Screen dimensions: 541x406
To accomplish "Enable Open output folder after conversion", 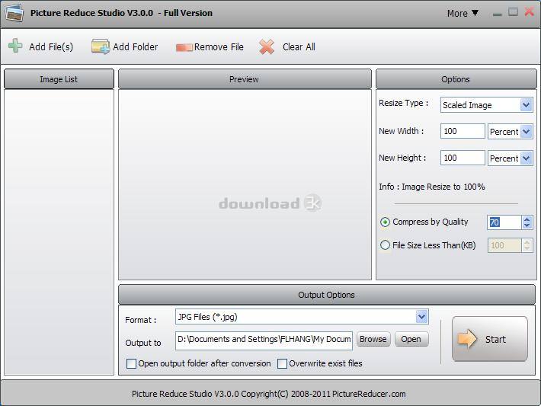I will coord(131,364).
